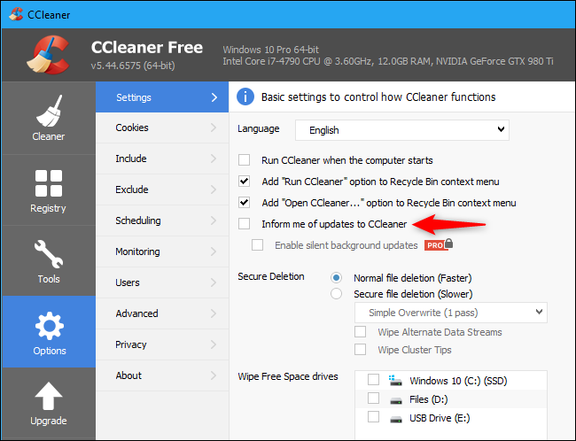
Task: Open the Exclude options tab
Action: point(162,190)
